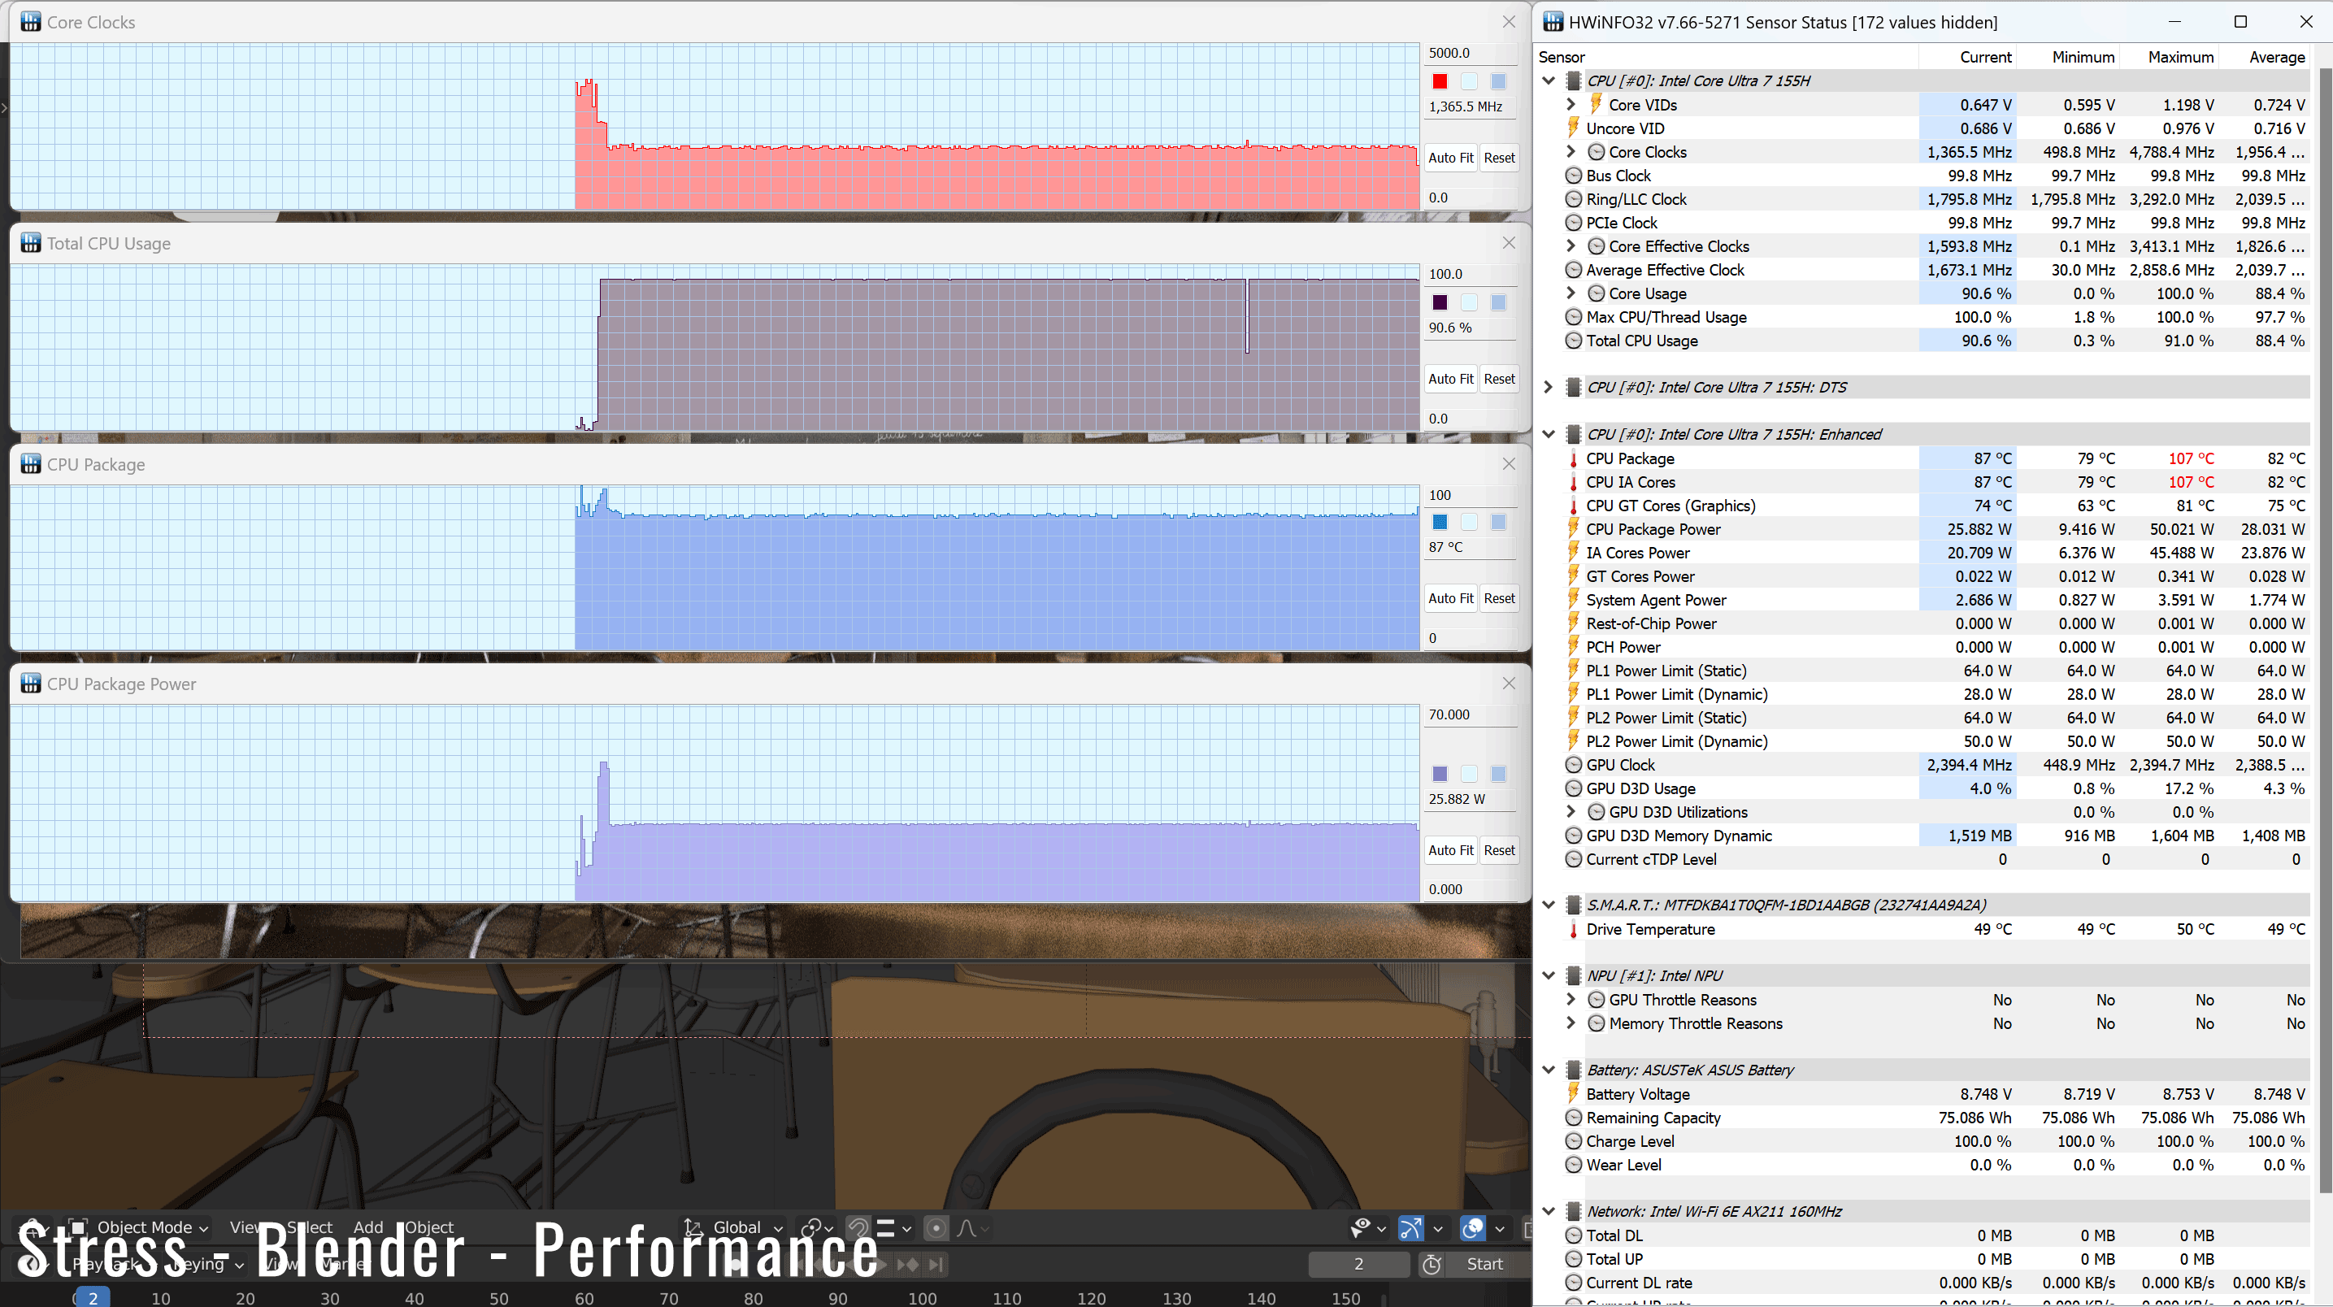
Task: Click the lightning icon beside Battery Voltage
Action: pos(1573,1094)
